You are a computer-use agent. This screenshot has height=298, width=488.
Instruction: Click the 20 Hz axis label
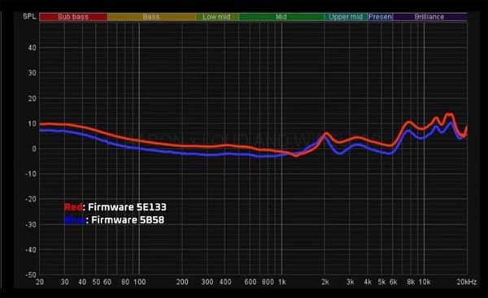point(40,282)
